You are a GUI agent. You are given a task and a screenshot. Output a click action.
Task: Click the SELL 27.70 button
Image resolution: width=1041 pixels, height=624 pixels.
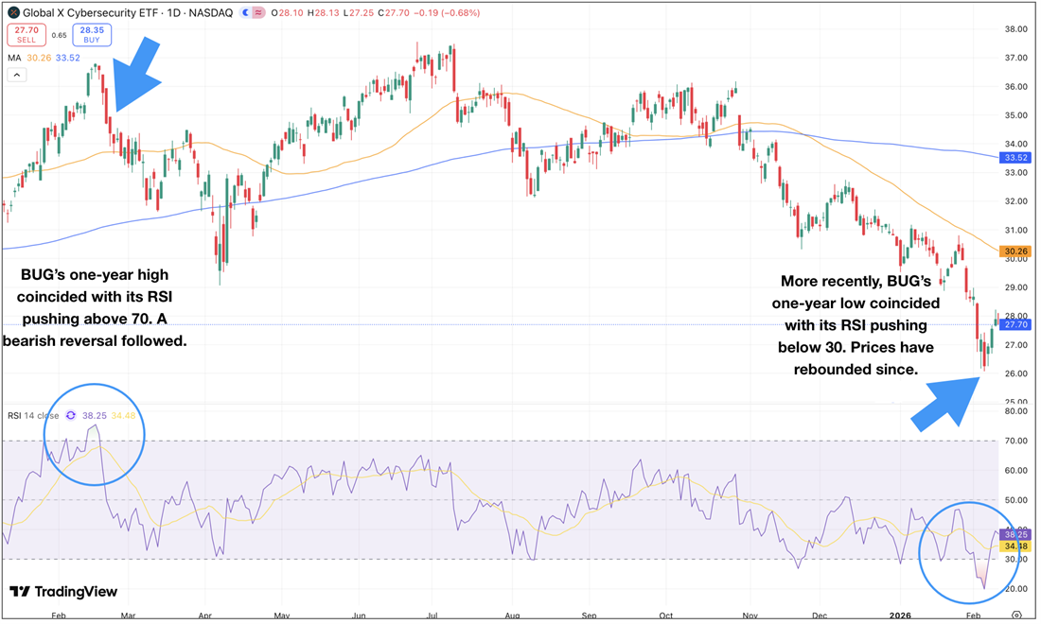[x=26, y=34]
